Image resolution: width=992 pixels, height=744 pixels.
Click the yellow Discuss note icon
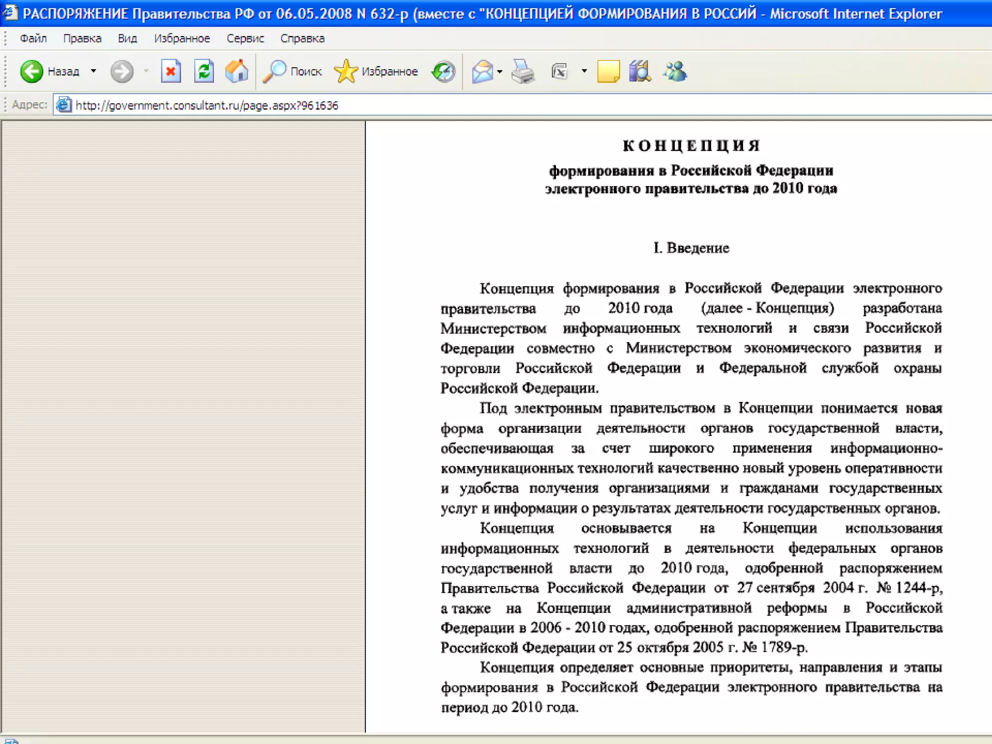click(608, 72)
